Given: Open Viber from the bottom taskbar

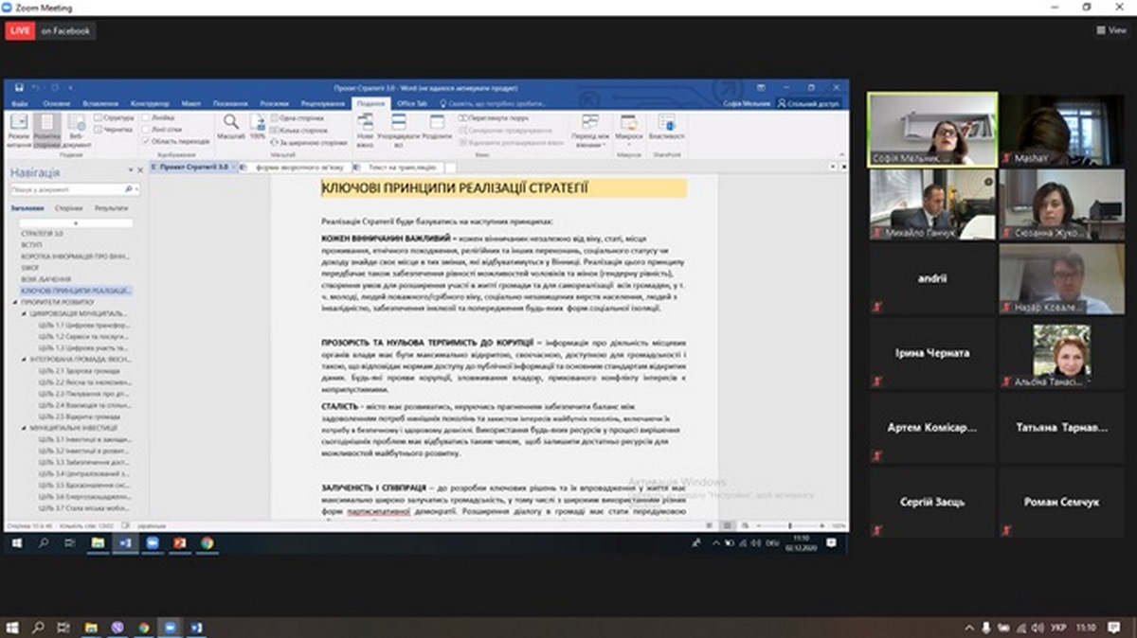Looking at the screenshot, I should tap(117, 627).
